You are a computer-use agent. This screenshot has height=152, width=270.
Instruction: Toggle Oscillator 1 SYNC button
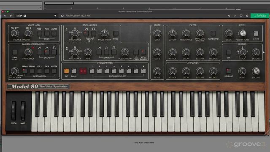point(116,33)
